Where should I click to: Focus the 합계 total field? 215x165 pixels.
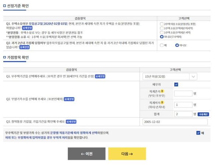(183, 114)
